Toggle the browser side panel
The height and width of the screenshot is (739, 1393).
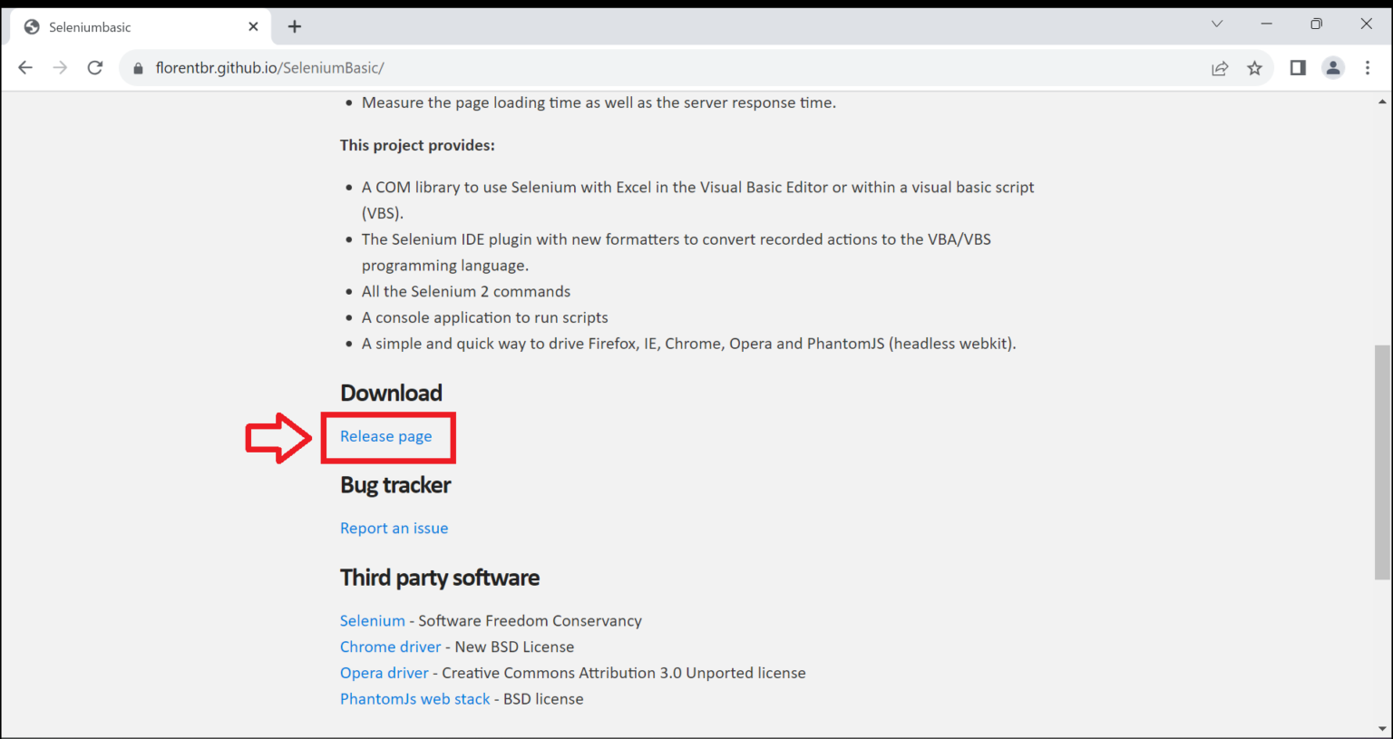coord(1298,68)
